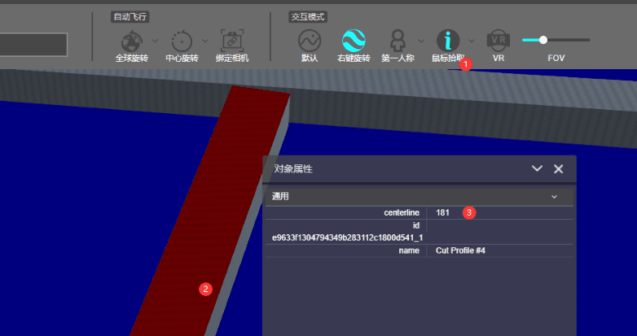This screenshot has height=336, width=637.
Task: Click the 全球旋转 globe rotation icon
Action: coord(131,41)
